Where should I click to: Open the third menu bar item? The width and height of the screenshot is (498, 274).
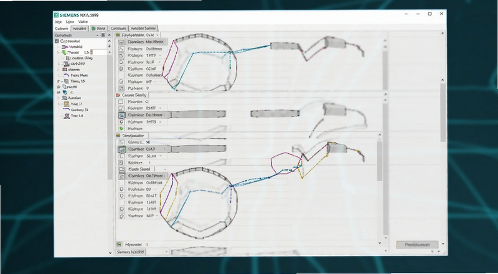pos(83,22)
